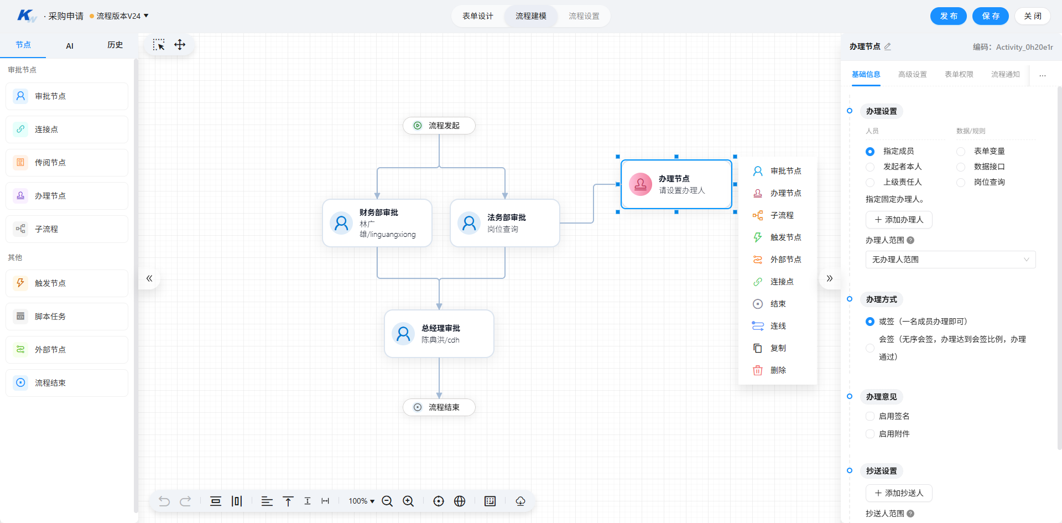The width and height of the screenshot is (1062, 523).
Task: Switch to the 表单设计 tab
Action: click(x=478, y=16)
